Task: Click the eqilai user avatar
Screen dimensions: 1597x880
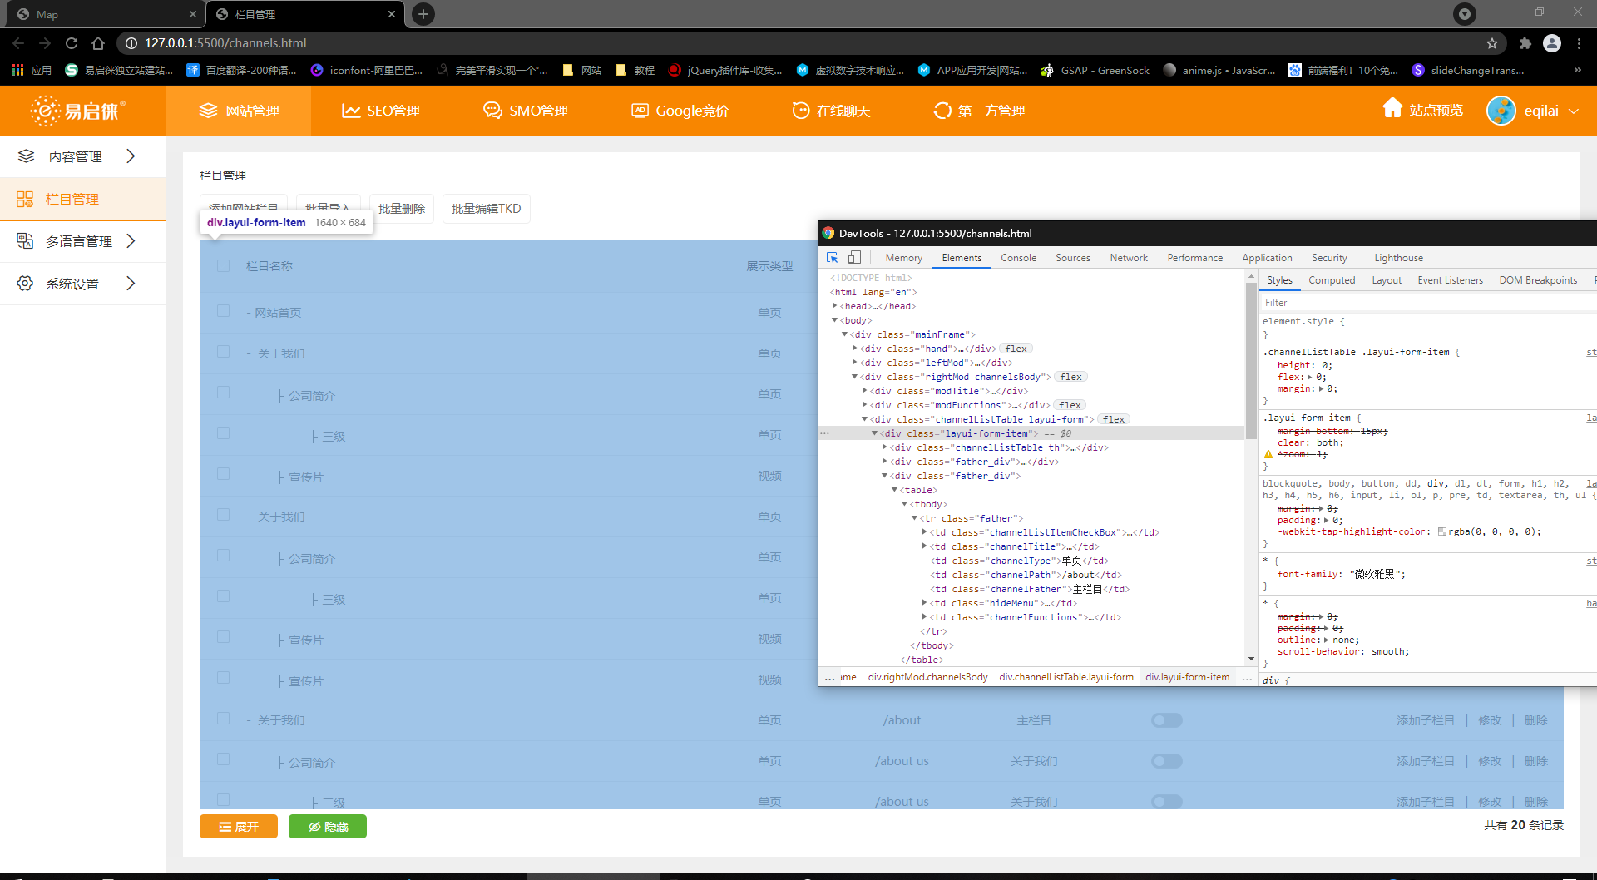Action: [x=1501, y=111]
